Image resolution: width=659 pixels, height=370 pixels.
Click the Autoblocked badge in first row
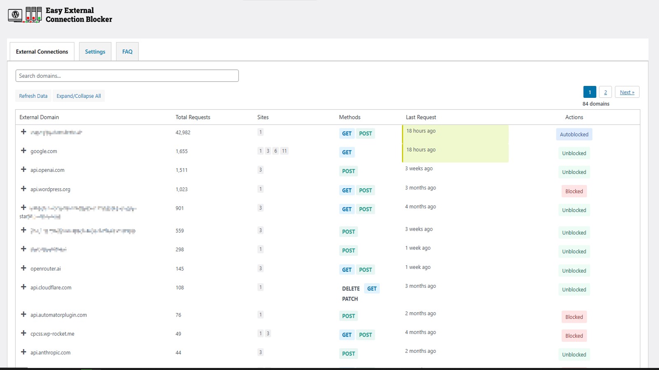pyautogui.click(x=574, y=134)
